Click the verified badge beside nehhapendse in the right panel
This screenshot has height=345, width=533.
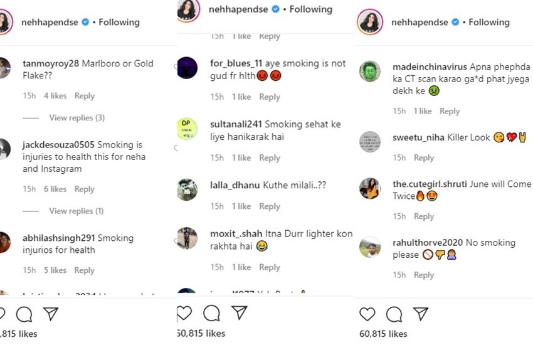pyautogui.click(x=455, y=22)
